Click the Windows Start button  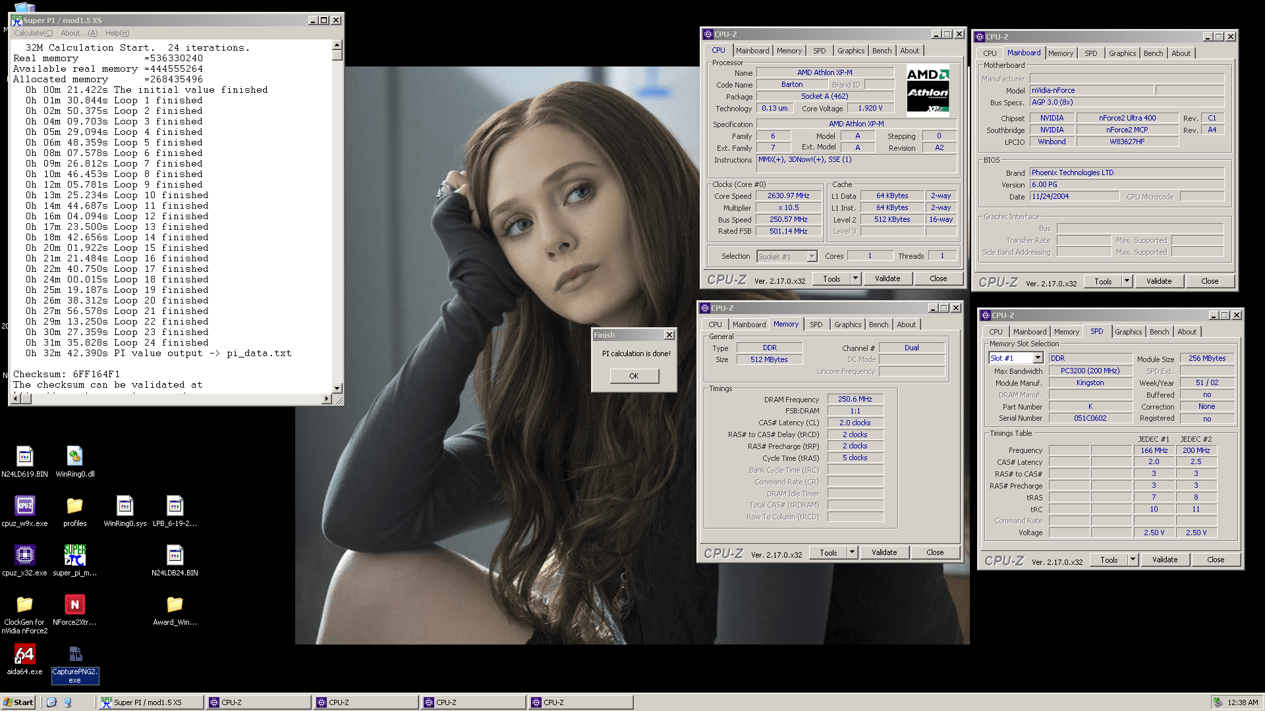pyautogui.click(x=18, y=702)
